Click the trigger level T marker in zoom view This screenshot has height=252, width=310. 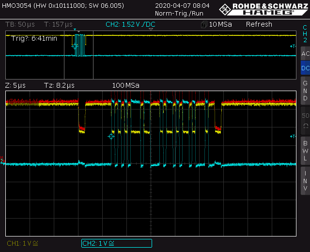[x=293, y=136]
